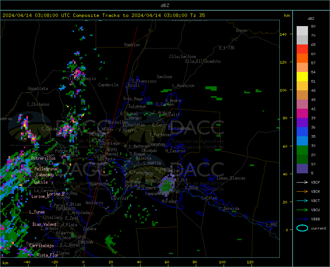This screenshot has width=330, height=267.
Task: Click the Villavicencio map label
Action: (x=82, y=79)
